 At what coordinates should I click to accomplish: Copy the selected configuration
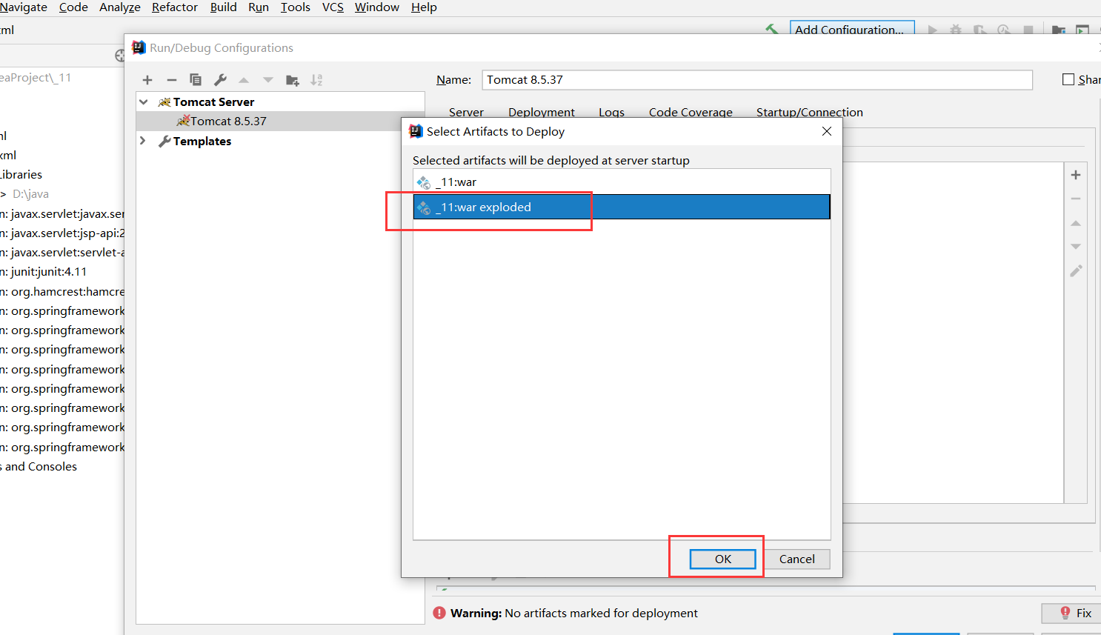[196, 80]
